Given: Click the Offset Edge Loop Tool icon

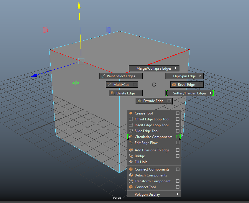Looking at the screenshot, I should click(131, 119).
